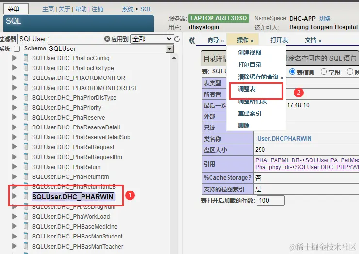359x254 pixels.
Task: Select the SQLUser.DHC_PHBaseMedicine row
Action: coord(75,226)
